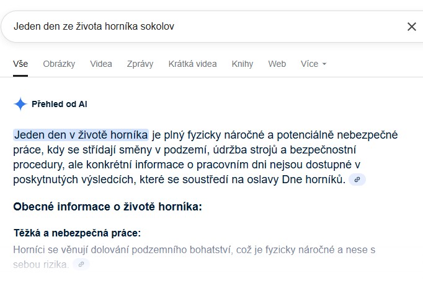The image size is (423, 281).
Task: Open source link icon after Dne horníků
Action: (x=357, y=179)
